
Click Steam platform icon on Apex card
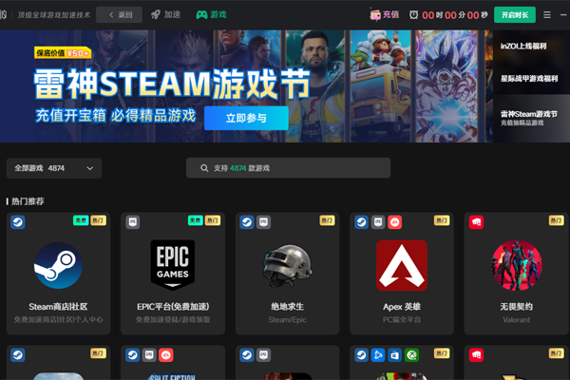coord(361,221)
